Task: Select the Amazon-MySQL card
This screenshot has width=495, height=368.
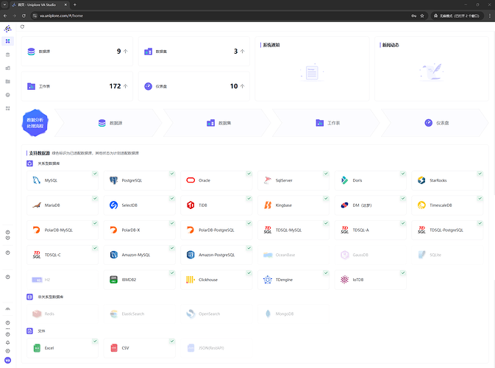Action: pos(140,255)
